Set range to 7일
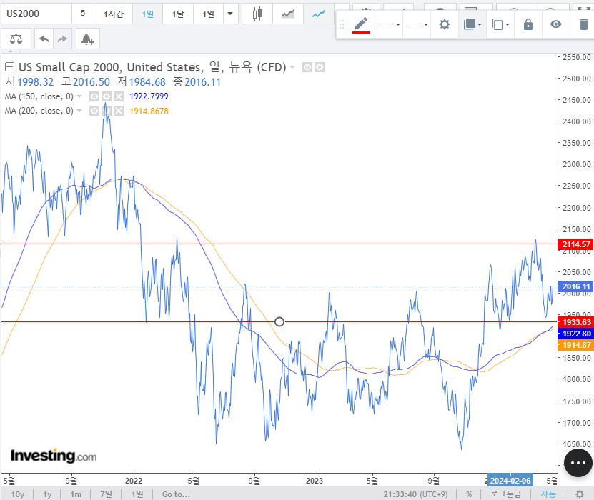594x500 pixels. point(106,494)
